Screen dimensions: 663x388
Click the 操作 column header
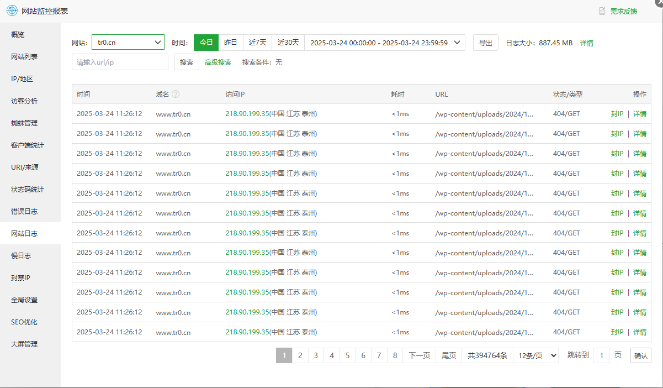(x=640, y=94)
